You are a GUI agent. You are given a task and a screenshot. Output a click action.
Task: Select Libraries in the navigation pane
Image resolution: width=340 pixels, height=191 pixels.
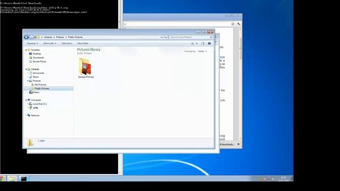pos(35,70)
